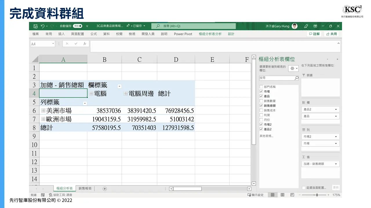Uncheck the 市場 field checkbox
The width and height of the screenshot is (371, 208).
tap(261, 91)
